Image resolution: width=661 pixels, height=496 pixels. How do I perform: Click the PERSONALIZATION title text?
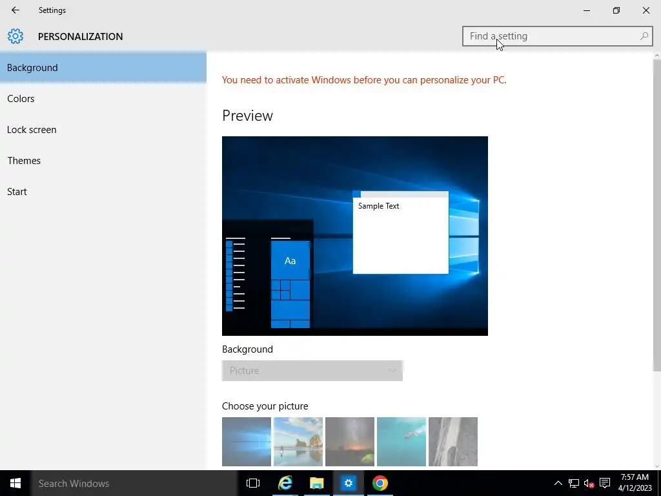pyautogui.click(x=81, y=37)
